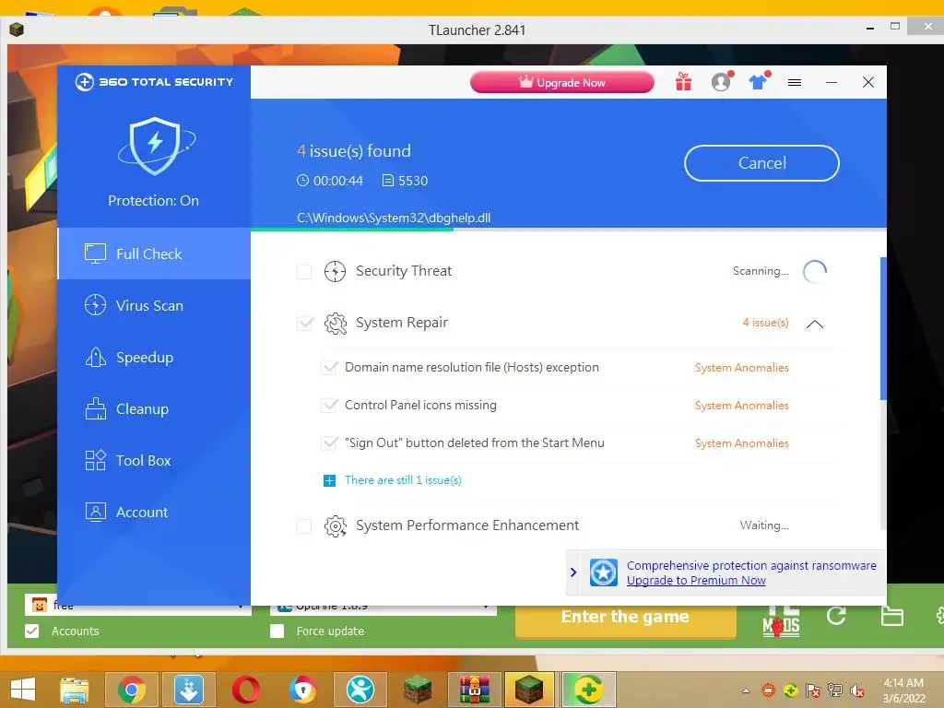The image size is (944, 708).
Task: Select the Full Check tab
Action: coord(154,254)
